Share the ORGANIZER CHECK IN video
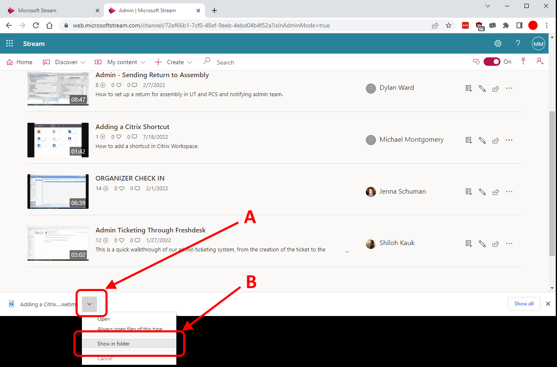 [496, 192]
